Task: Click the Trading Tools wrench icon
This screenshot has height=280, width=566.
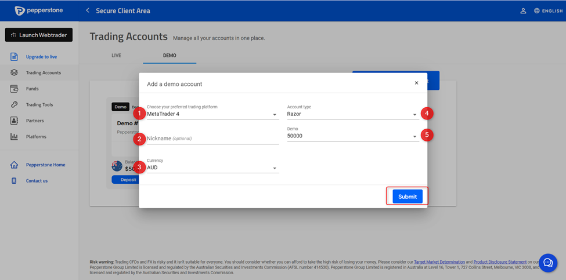Action: point(14,105)
